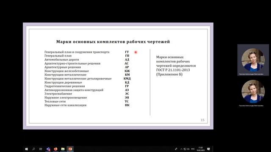Switch to PowerPoint taskbar icon

click(x=70, y=149)
